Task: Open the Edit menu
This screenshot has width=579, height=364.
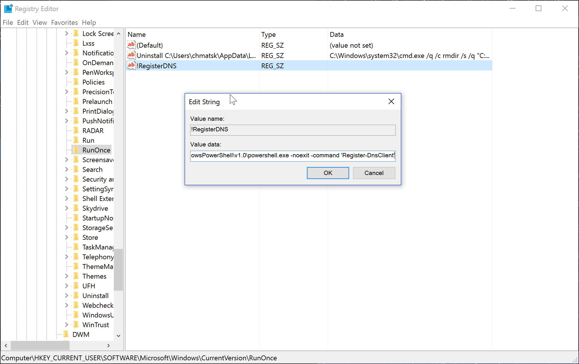Action: click(23, 23)
